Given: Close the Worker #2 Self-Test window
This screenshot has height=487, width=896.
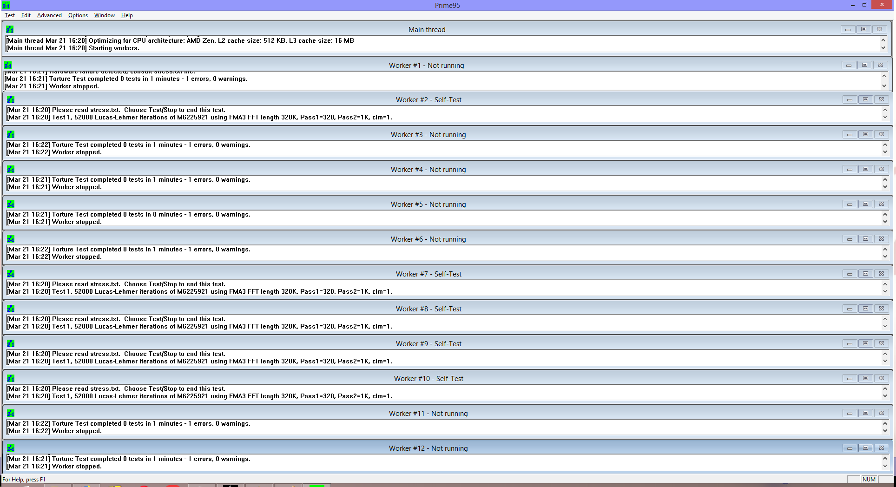Looking at the screenshot, I should click(x=881, y=99).
